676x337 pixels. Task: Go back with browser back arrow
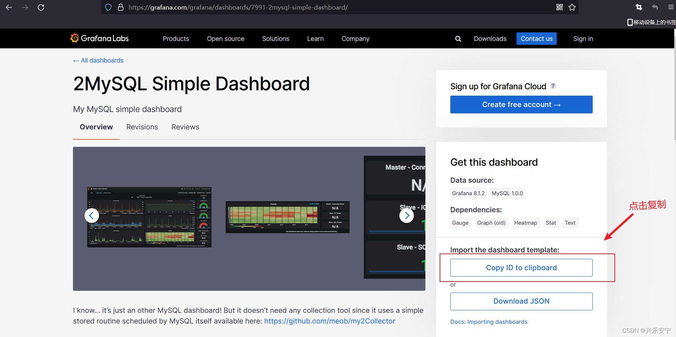9,7
